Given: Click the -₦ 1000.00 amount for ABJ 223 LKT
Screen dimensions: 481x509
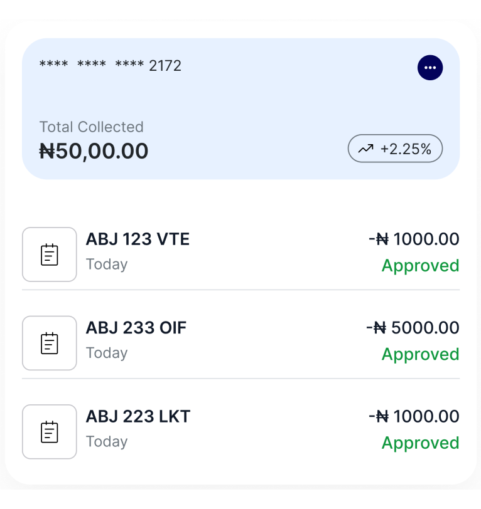Looking at the screenshot, I should pyautogui.click(x=414, y=416).
